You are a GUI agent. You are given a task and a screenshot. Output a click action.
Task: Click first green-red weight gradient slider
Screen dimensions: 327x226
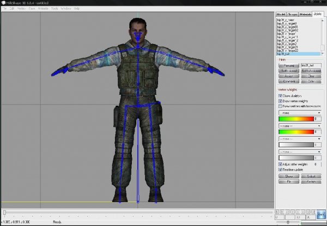296,119
